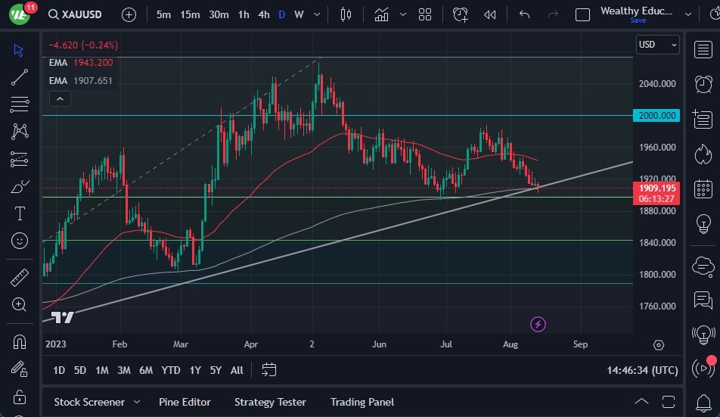Toggle magnet mode for drawings
Image resolution: width=720 pixels, height=417 pixels.
[x=20, y=341]
